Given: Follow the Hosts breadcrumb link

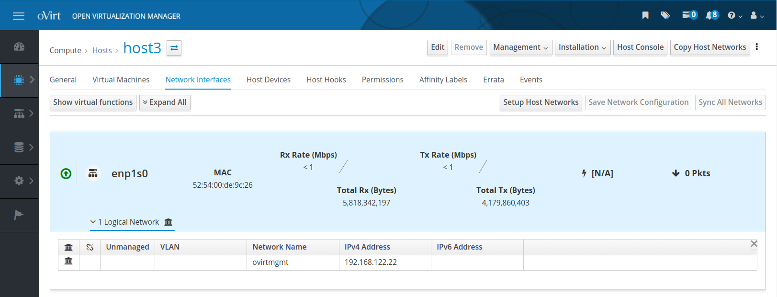Looking at the screenshot, I should click(102, 51).
